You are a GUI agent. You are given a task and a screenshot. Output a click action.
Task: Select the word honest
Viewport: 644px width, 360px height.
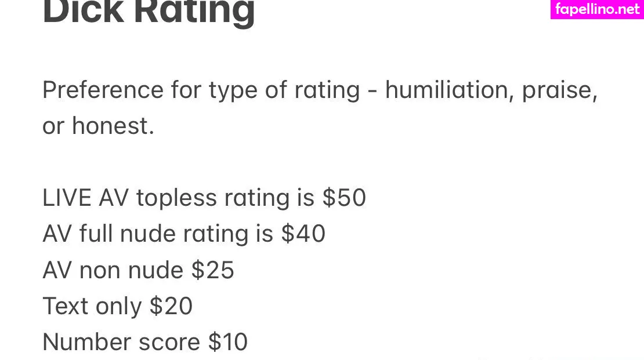pyautogui.click(x=113, y=126)
